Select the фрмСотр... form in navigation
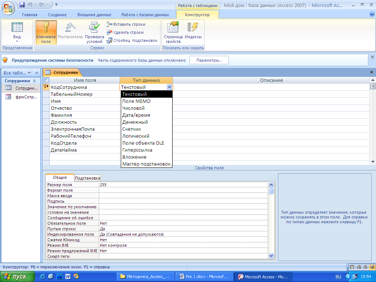The image size is (376, 282). [x=21, y=97]
